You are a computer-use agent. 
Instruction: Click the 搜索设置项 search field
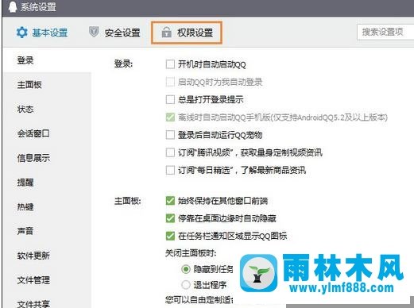pyautogui.click(x=385, y=32)
